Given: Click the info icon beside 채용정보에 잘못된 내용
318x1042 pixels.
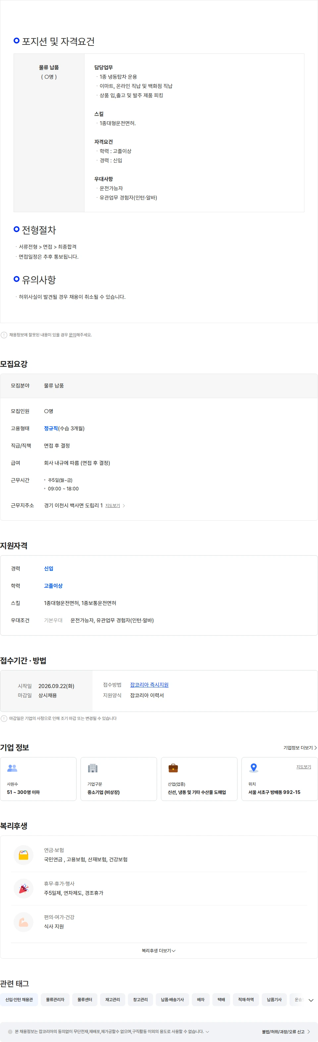Looking at the screenshot, I should point(4,335).
